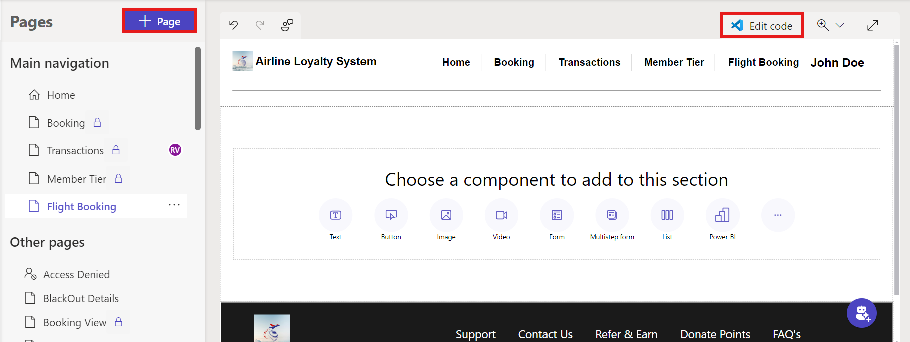Click the Edit code button
This screenshot has width=910, height=342.
(x=762, y=25)
